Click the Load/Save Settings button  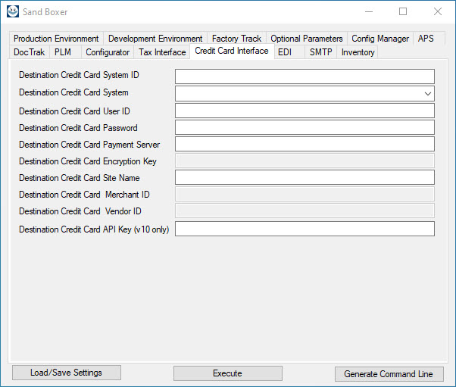pyautogui.click(x=66, y=373)
